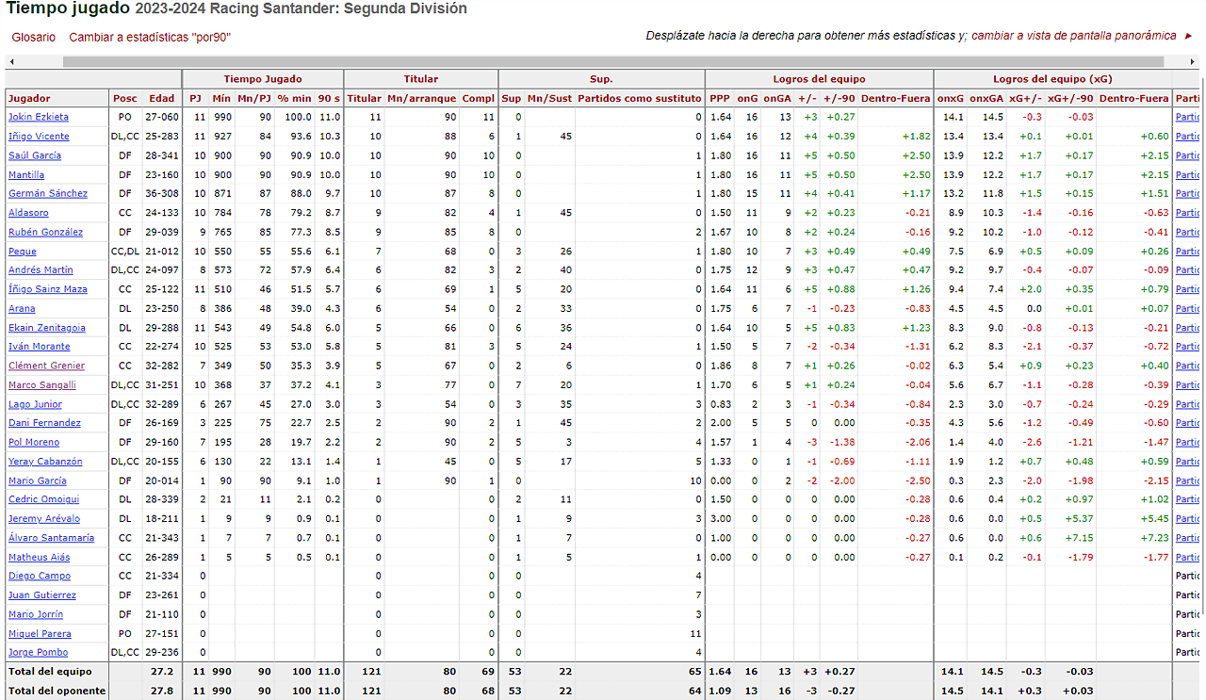
Task: Switch to "por90" statistics link
Action: coord(150,37)
